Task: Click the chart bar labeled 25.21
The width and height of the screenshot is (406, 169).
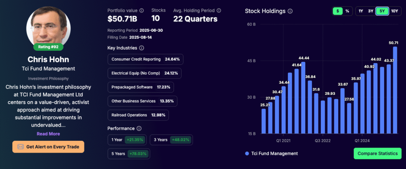Action: click(264, 121)
